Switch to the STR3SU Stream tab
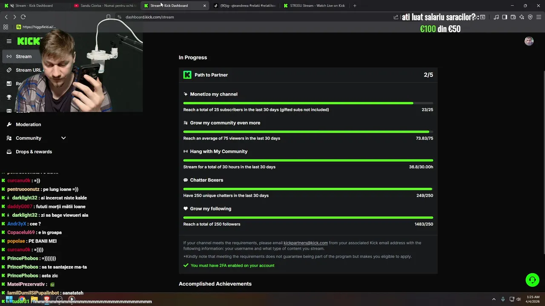This screenshot has width=545, height=306. (317, 6)
